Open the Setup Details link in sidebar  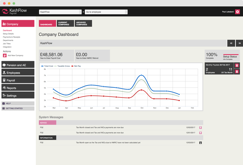(x=8, y=34)
